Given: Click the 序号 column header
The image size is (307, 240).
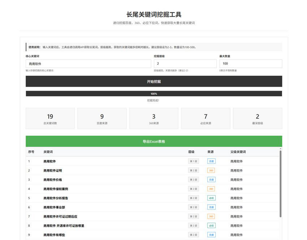Looking at the screenshot, I should click(x=31, y=152).
